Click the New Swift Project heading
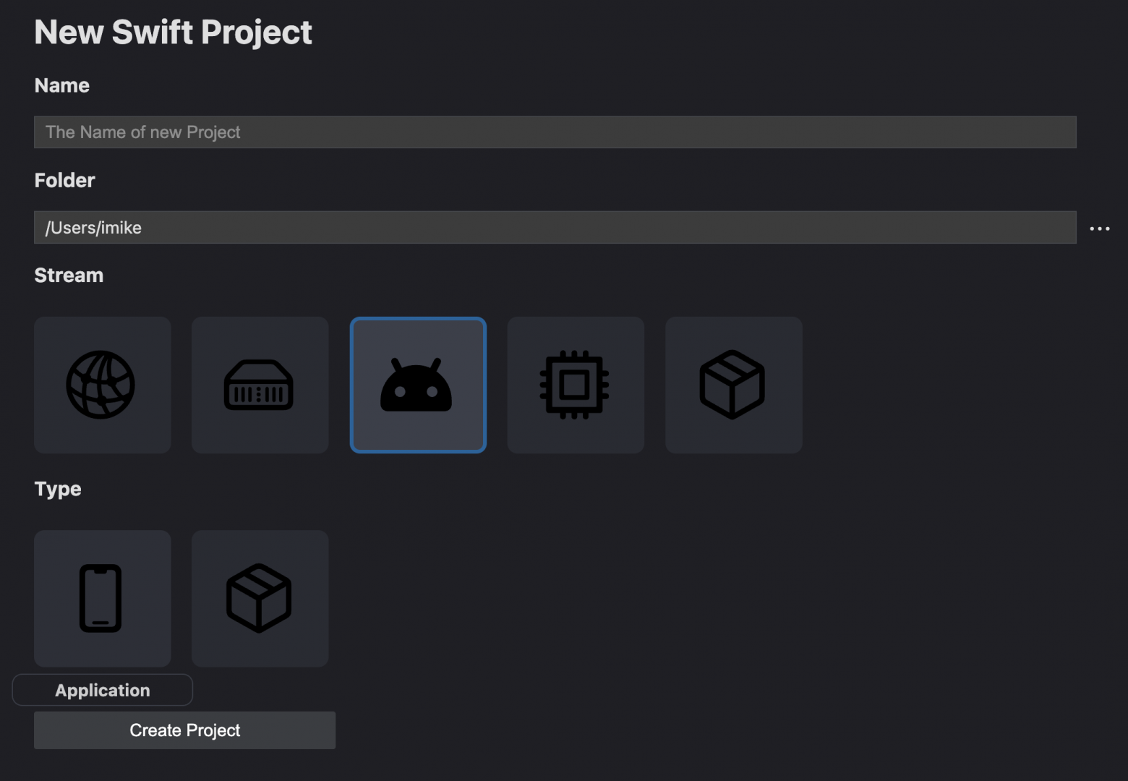Screen dimensions: 1128x781 [173, 33]
